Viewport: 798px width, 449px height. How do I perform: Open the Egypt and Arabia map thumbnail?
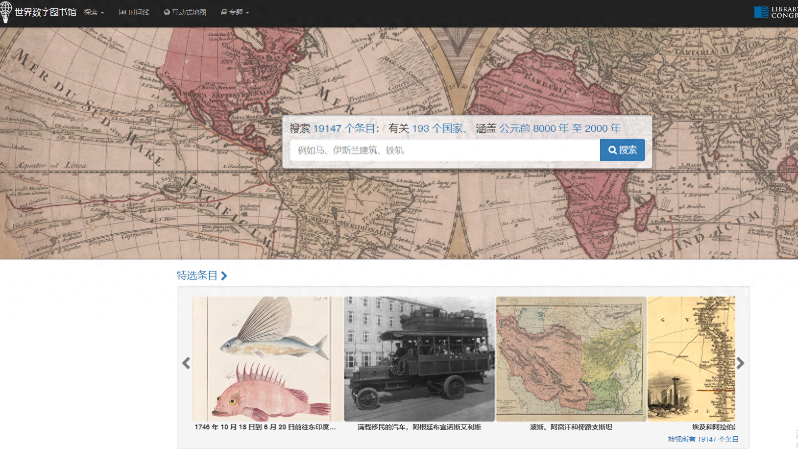(691, 359)
